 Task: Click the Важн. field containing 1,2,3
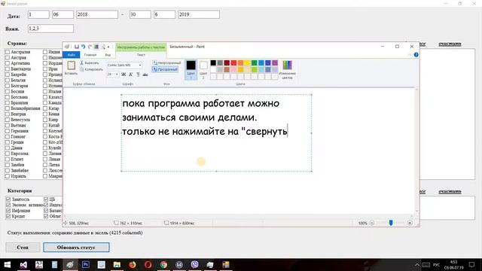pos(50,29)
